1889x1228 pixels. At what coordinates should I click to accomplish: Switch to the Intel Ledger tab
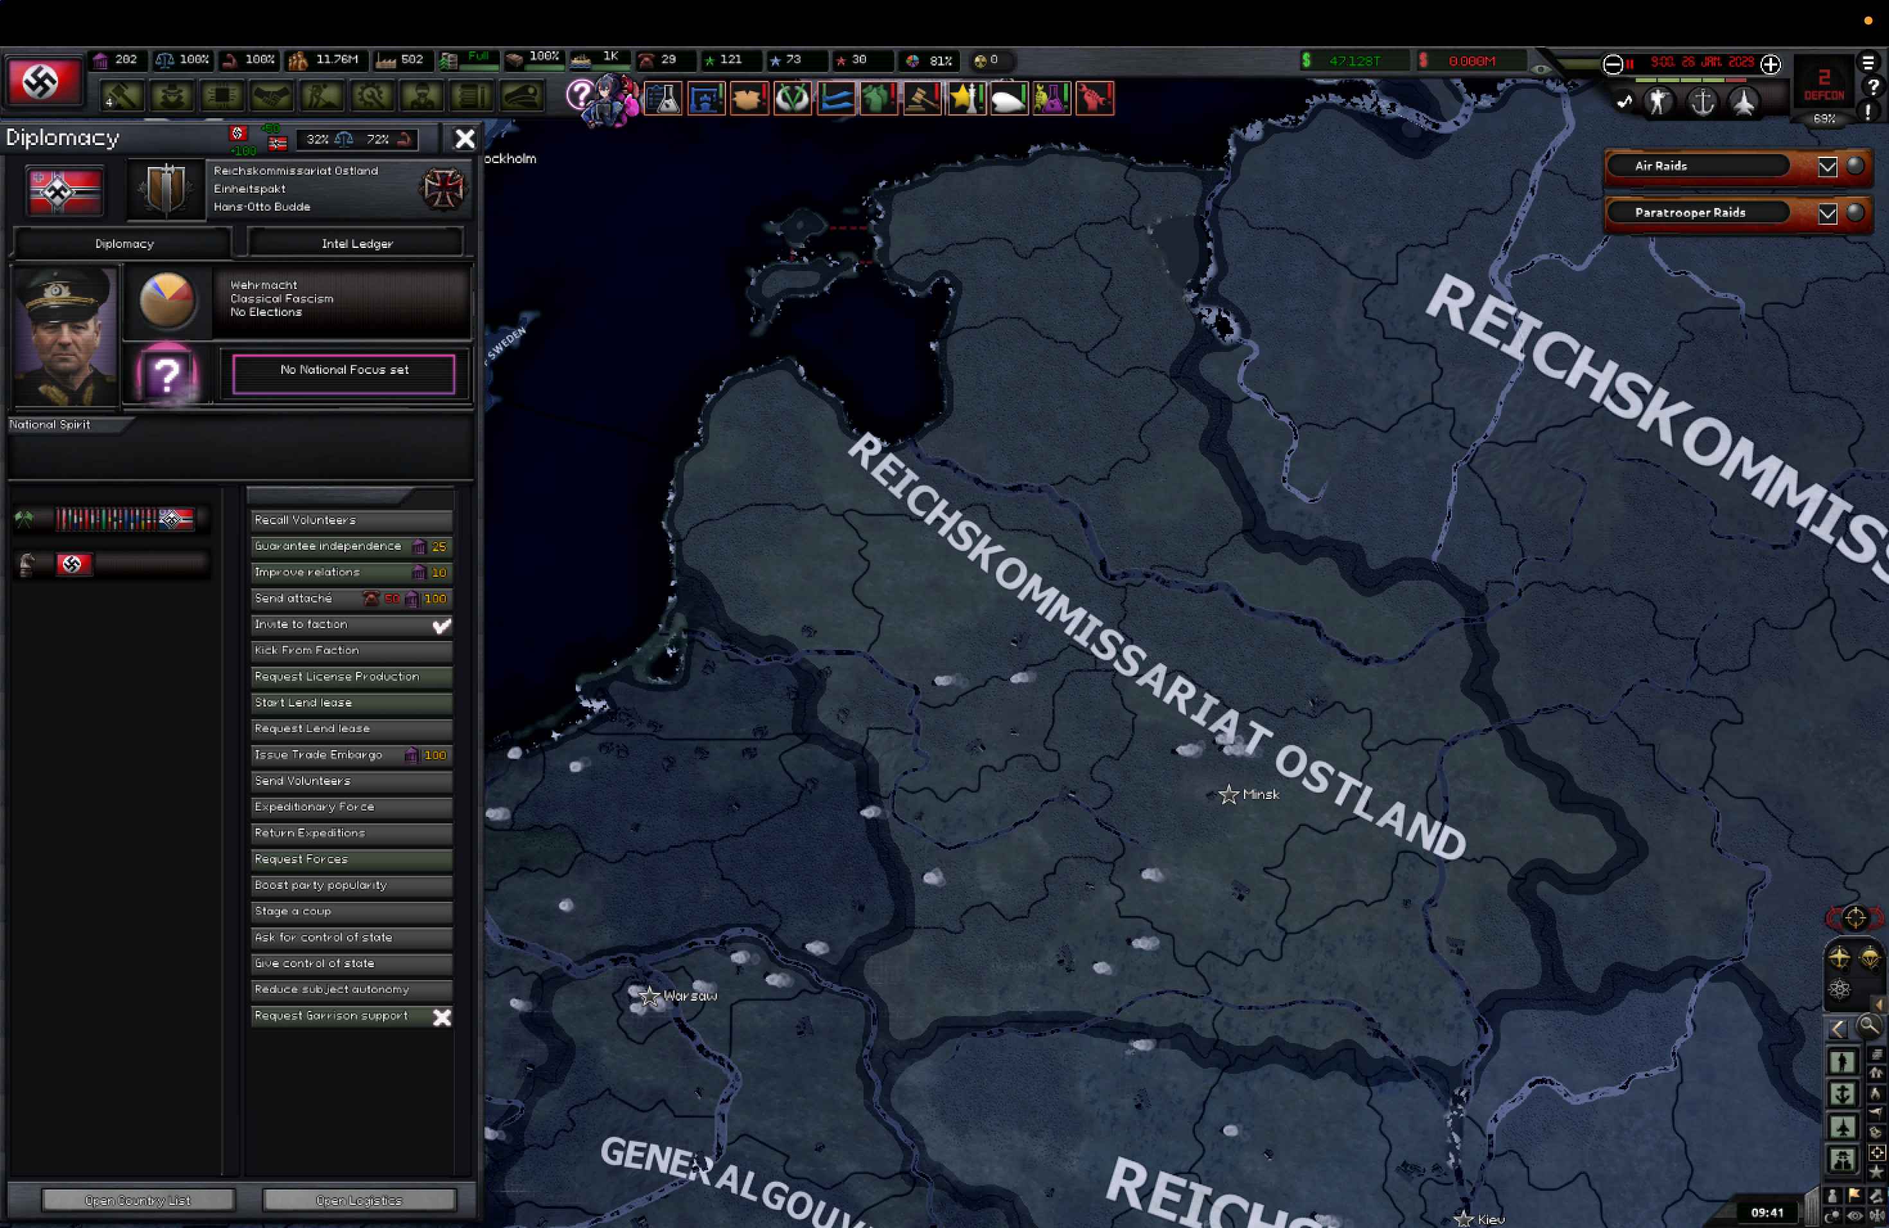(357, 243)
